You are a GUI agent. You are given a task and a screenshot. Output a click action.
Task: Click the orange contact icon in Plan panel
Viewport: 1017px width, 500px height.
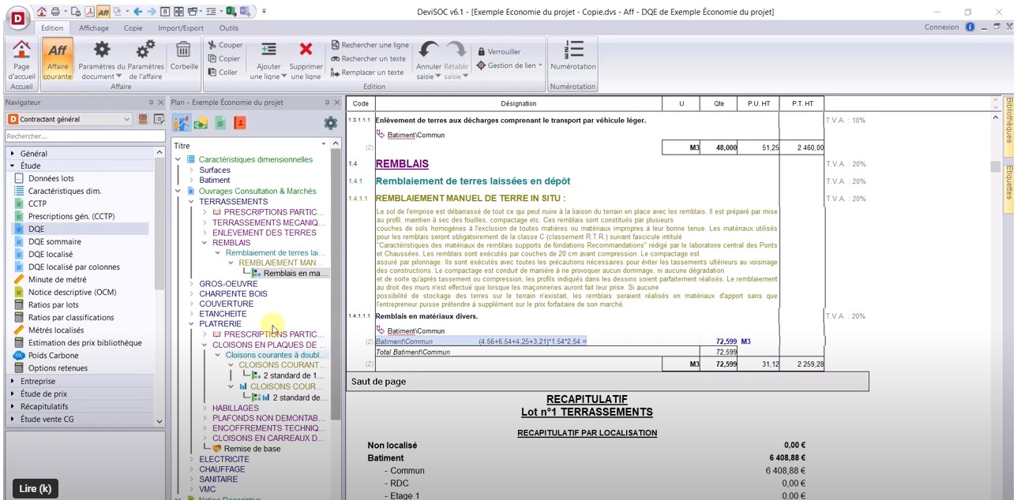pos(239,123)
